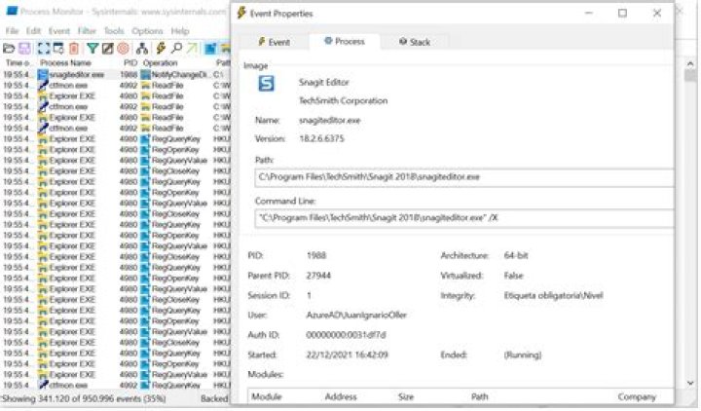This screenshot has height=411, width=701.
Task: Select the Process tab
Action: [x=345, y=41]
